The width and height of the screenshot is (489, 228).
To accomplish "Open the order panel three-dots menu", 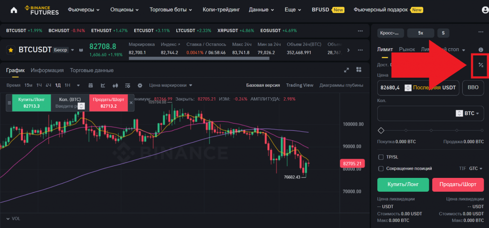I will click(480, 32).
